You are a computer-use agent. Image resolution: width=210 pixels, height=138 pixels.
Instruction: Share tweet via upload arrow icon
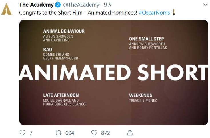[x=130, y=133]
